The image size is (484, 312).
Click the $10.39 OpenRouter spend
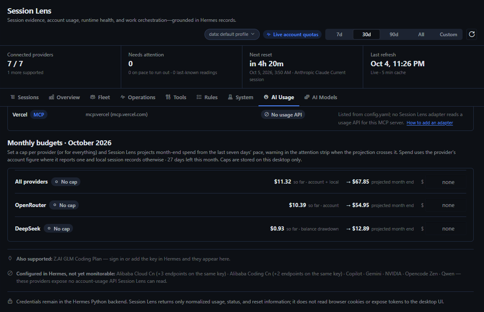297,205
